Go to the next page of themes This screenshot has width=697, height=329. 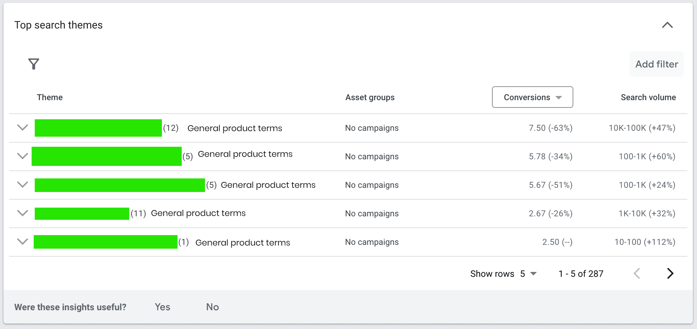[671, 274]
